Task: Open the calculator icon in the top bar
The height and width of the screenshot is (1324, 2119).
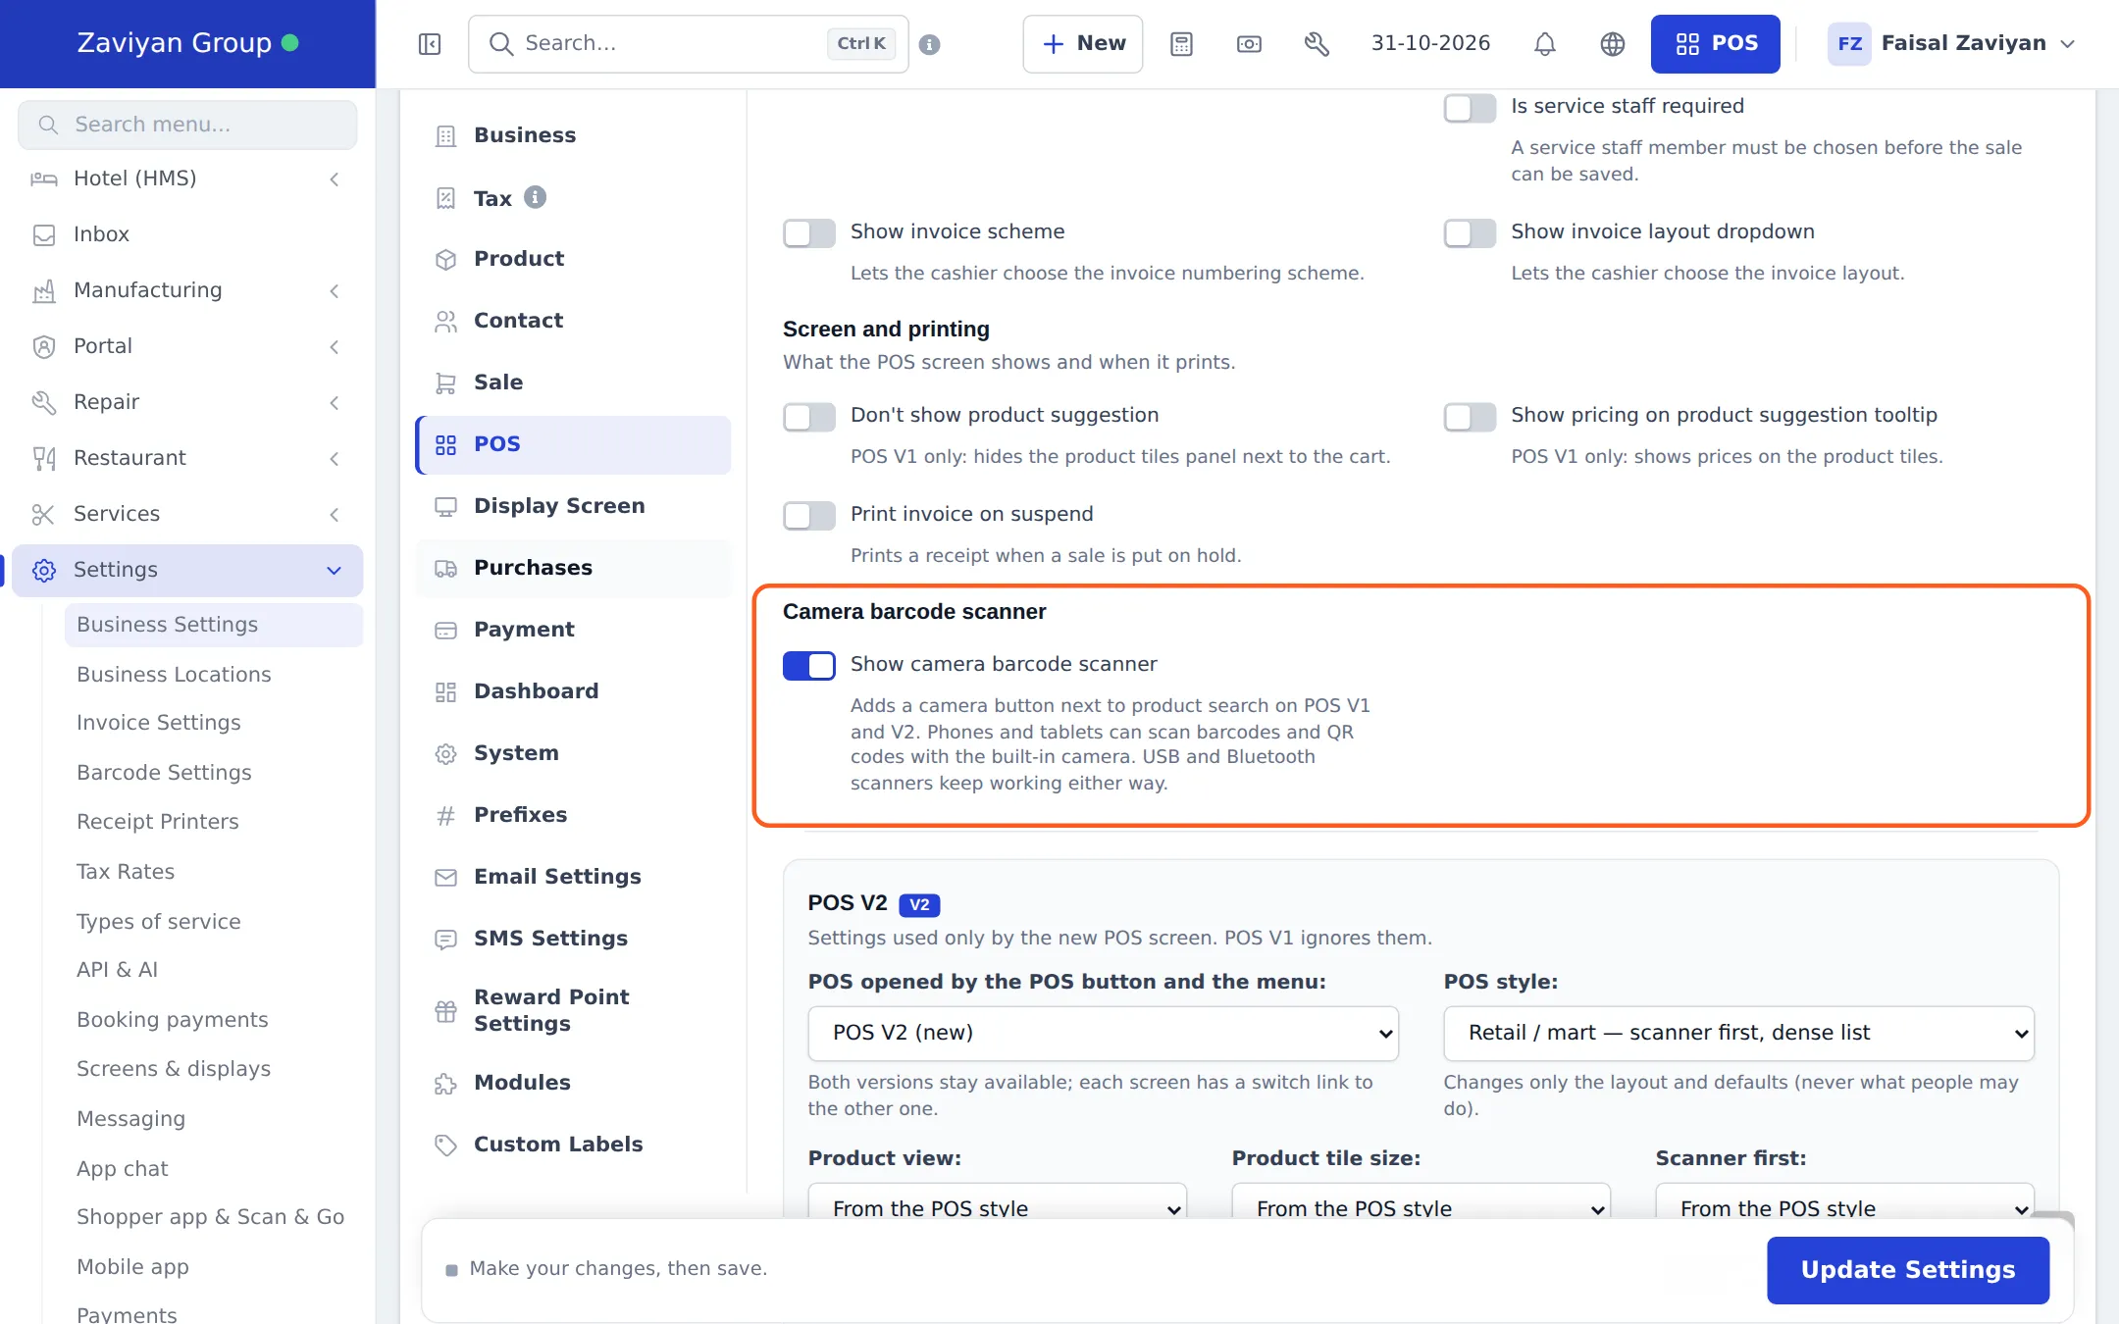Action: pos(1181,44)
